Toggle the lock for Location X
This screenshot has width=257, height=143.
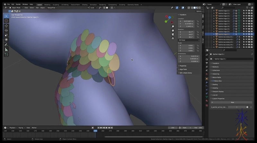pos(198,21)
